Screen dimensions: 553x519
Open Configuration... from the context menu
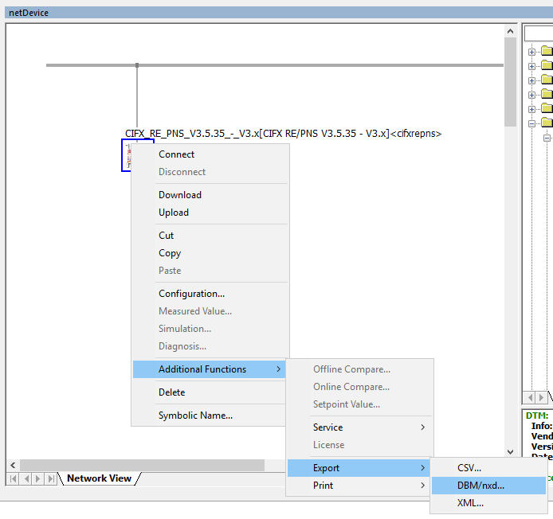pyautogui.click(x=191, y=294)
